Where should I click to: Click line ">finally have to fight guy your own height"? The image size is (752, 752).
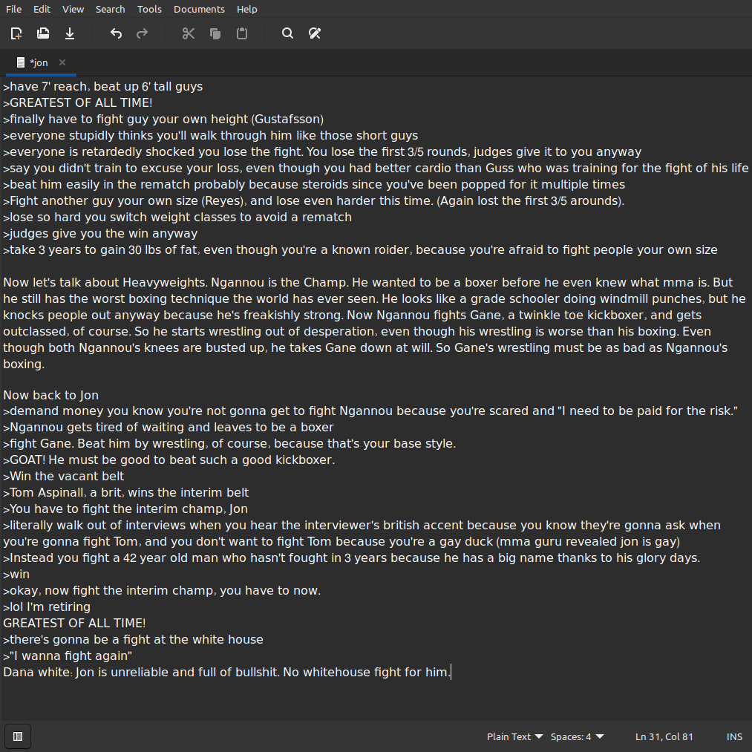(163, 119)
